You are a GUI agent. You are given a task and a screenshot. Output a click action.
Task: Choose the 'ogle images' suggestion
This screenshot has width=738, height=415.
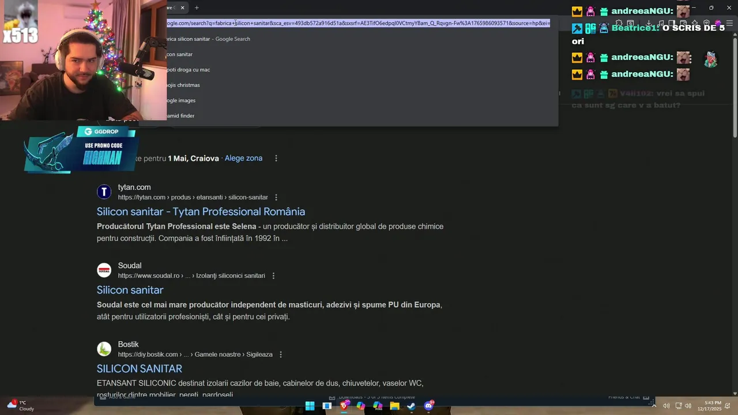pos(362,100)
